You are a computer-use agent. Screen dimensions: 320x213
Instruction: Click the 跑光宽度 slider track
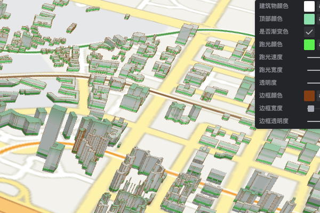(314, 70)
